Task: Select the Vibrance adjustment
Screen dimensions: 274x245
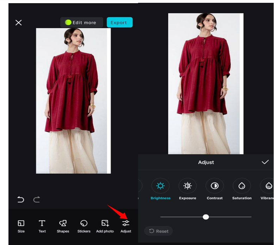Action: 267,189
